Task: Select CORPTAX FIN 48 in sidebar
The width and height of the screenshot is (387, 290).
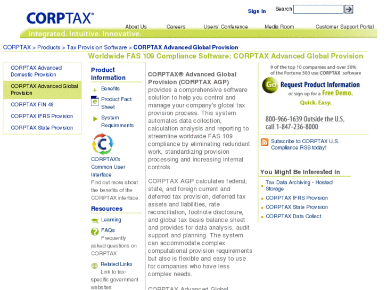Action: 32,104
